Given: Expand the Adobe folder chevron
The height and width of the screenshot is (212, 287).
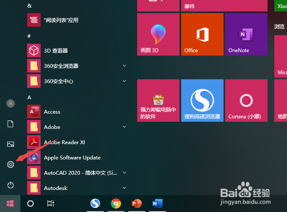Looking at the screenshot, I should point(124,127).
